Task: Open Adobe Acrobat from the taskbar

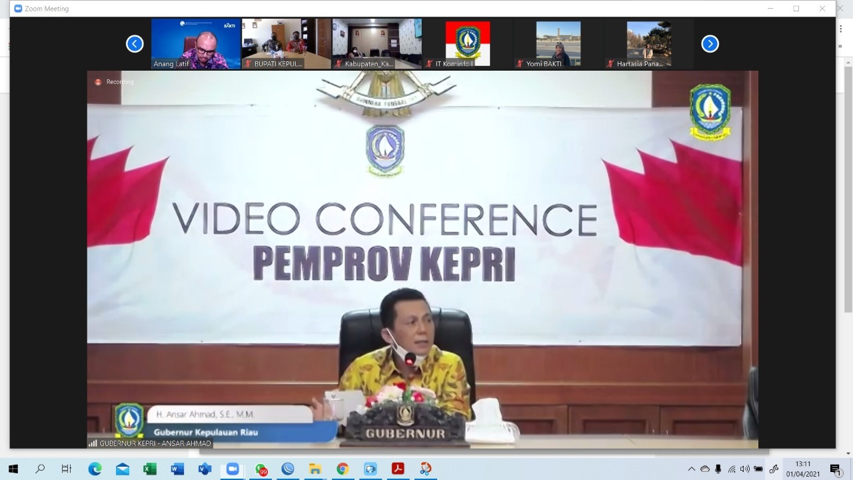Action: (x=398, y=469)
